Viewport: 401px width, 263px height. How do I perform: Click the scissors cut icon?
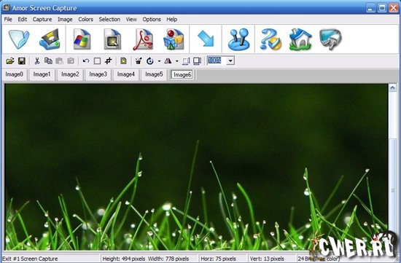(x=37, y=60)
